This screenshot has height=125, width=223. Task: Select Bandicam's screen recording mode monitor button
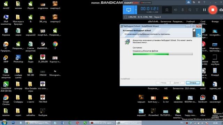click(x=129, y=10)
